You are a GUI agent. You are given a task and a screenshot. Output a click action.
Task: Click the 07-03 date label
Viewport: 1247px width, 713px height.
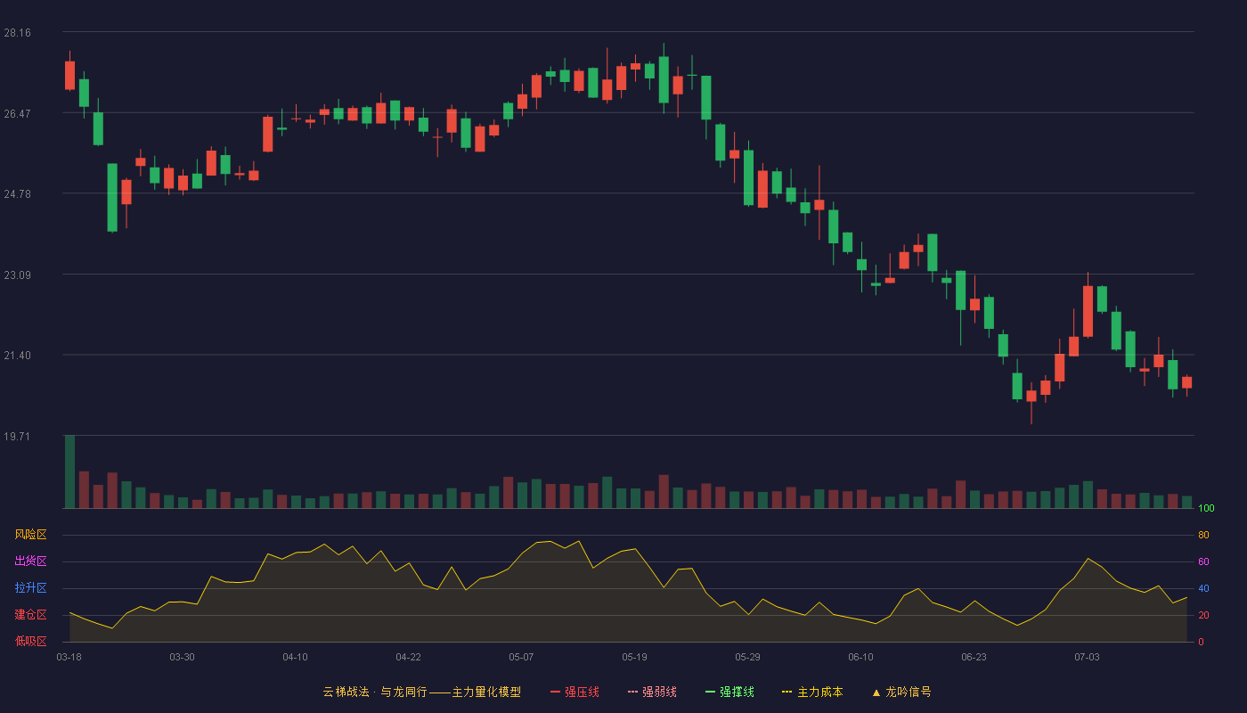1087,657
